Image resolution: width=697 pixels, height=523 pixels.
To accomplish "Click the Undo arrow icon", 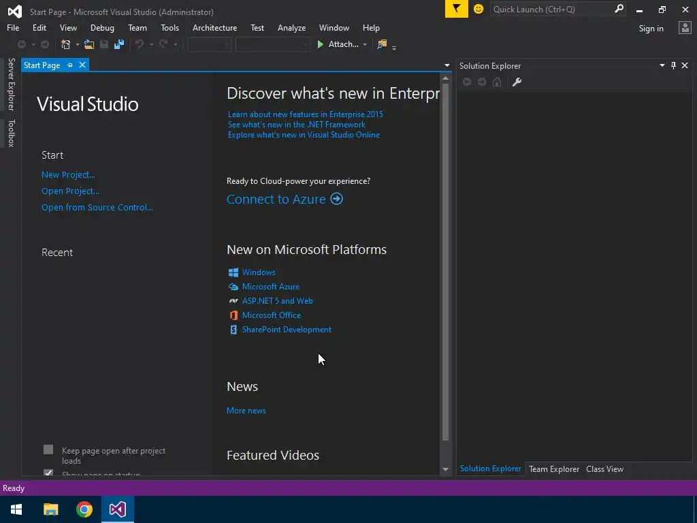I will (x=140, y=44).
